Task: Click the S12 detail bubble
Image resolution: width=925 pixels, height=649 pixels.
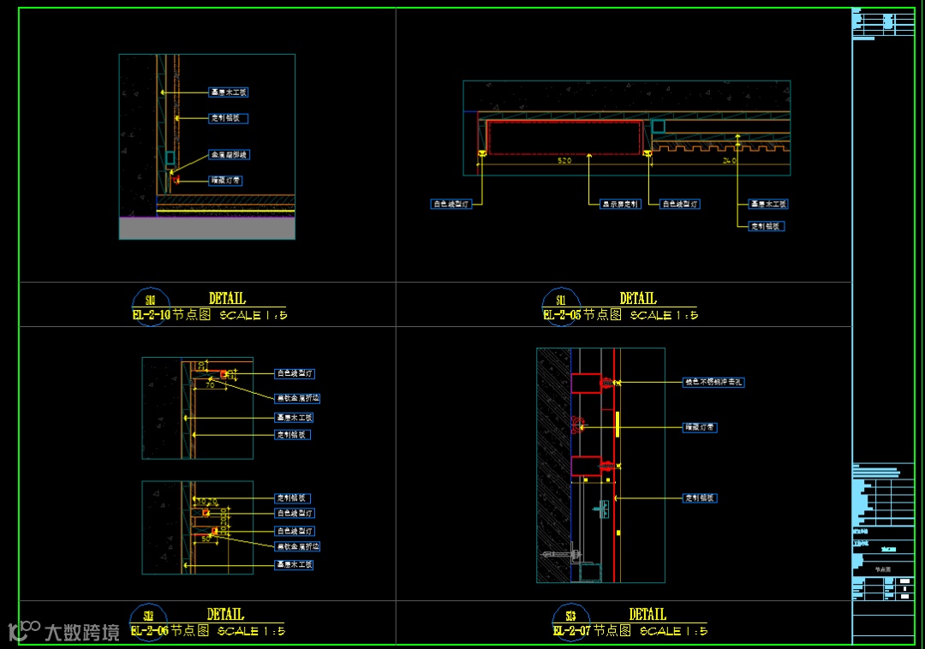Action: click(x=148, y=622)
